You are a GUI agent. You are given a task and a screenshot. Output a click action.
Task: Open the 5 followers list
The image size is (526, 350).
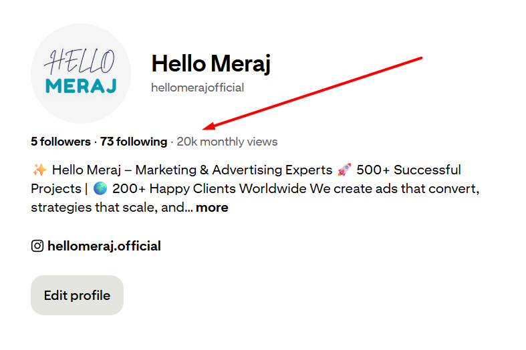click(x=60, y=142)
